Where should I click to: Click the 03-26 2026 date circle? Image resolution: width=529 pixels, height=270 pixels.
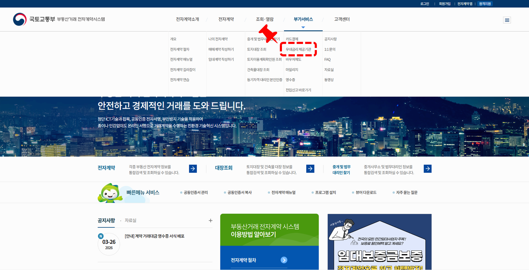pyautogui.click(x=109, y=244)
